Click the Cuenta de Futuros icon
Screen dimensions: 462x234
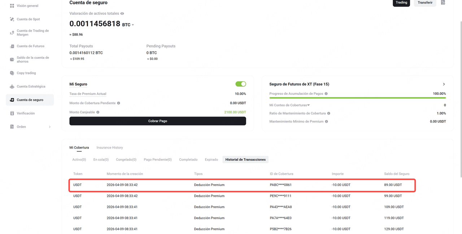[12, 46]
